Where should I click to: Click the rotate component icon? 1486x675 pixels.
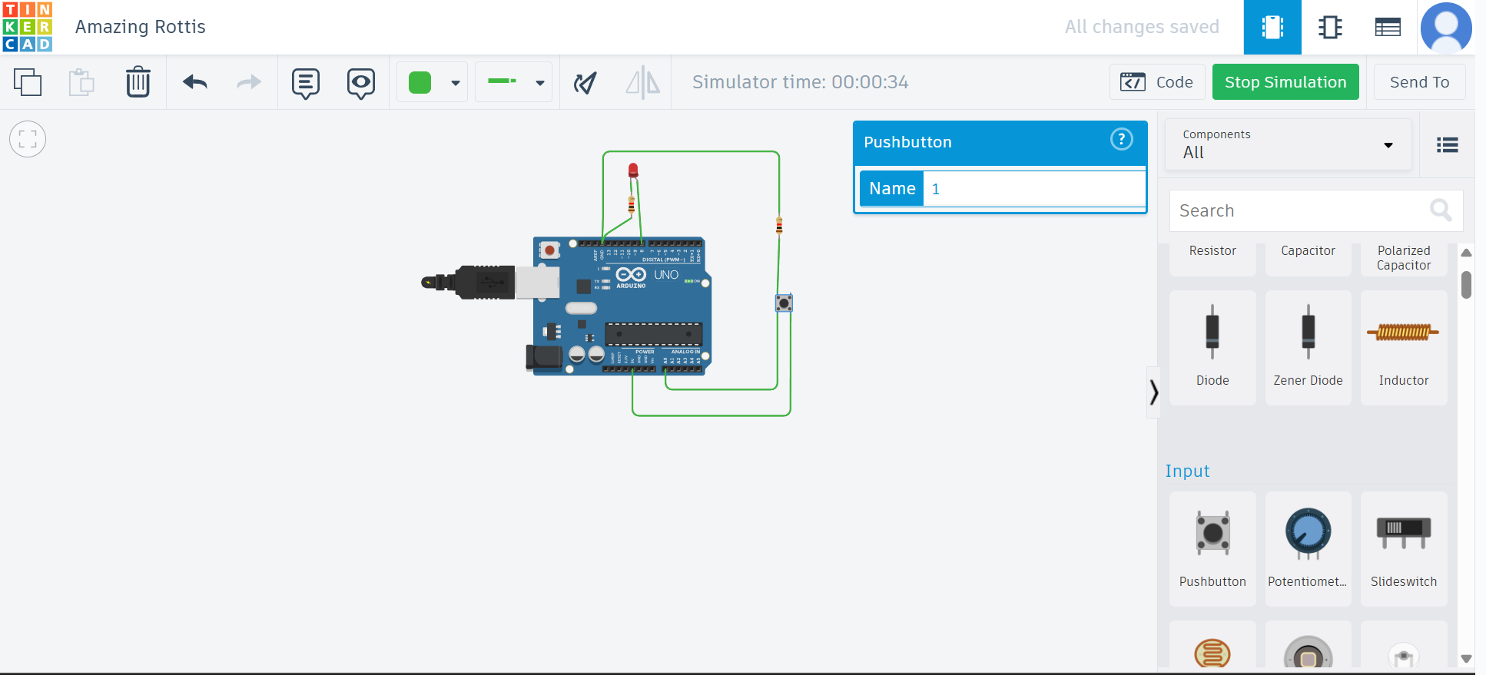pos(585,82)
